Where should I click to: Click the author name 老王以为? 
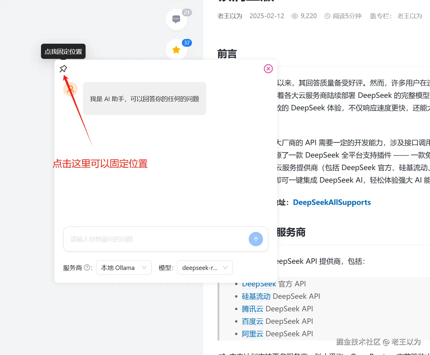coord(230,16)
